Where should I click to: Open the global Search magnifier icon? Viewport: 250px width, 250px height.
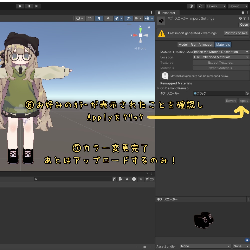coord(200,6)
